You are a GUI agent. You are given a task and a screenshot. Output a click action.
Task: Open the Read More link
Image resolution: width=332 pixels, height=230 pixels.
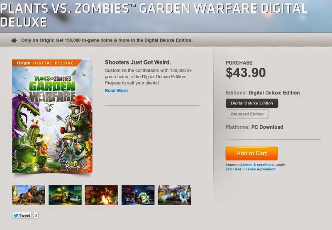pos(116,91)
